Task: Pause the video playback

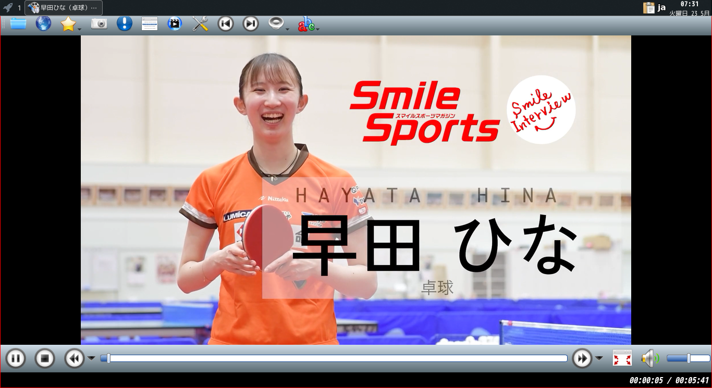Action: coord(16,358)
